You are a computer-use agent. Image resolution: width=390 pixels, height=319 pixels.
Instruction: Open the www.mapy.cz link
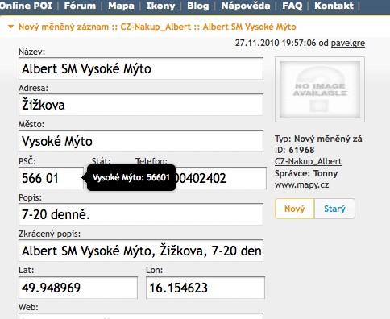click(301, 184)
